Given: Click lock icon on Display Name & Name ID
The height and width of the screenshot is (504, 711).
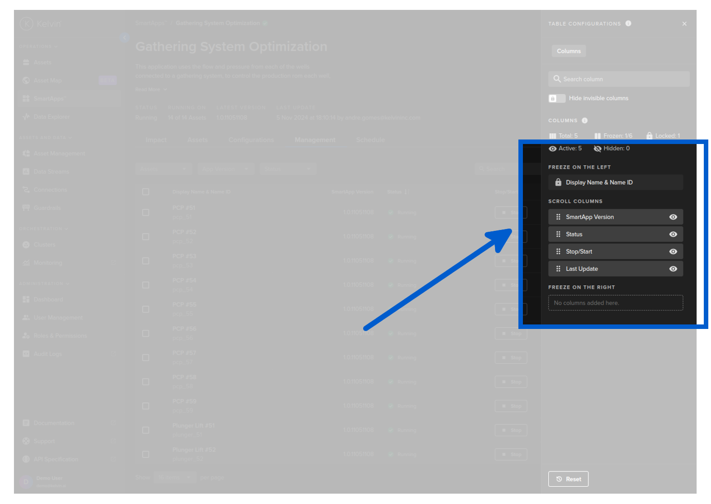Looking at the screenshot, I should [558, 182].
